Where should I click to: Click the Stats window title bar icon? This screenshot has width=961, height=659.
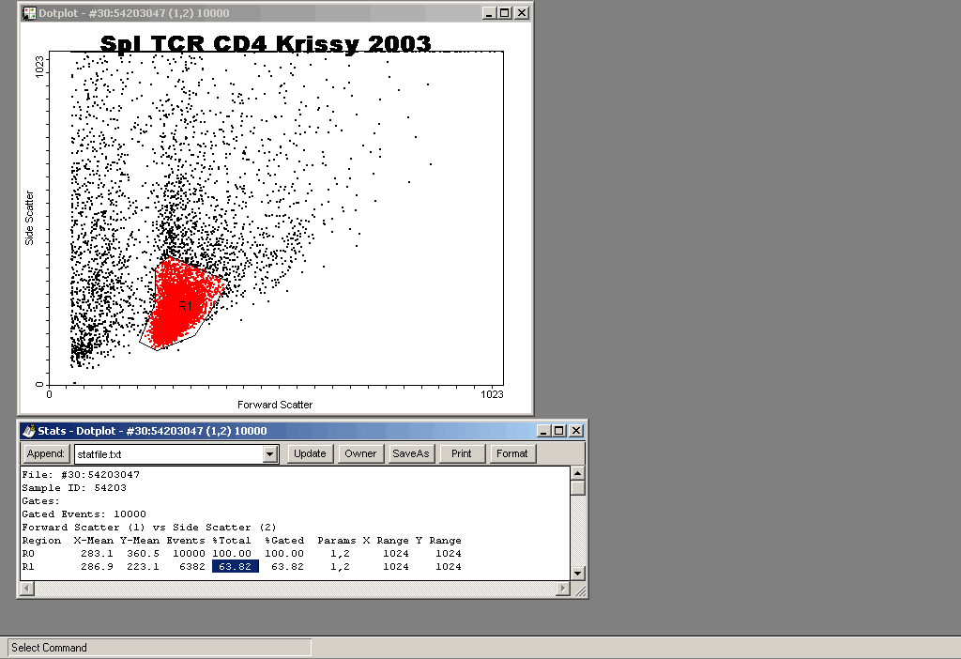pos(28,431)
